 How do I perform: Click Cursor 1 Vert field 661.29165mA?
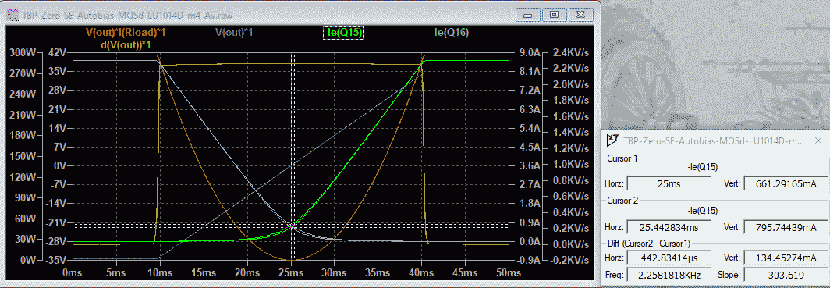(x=785, y=184)
